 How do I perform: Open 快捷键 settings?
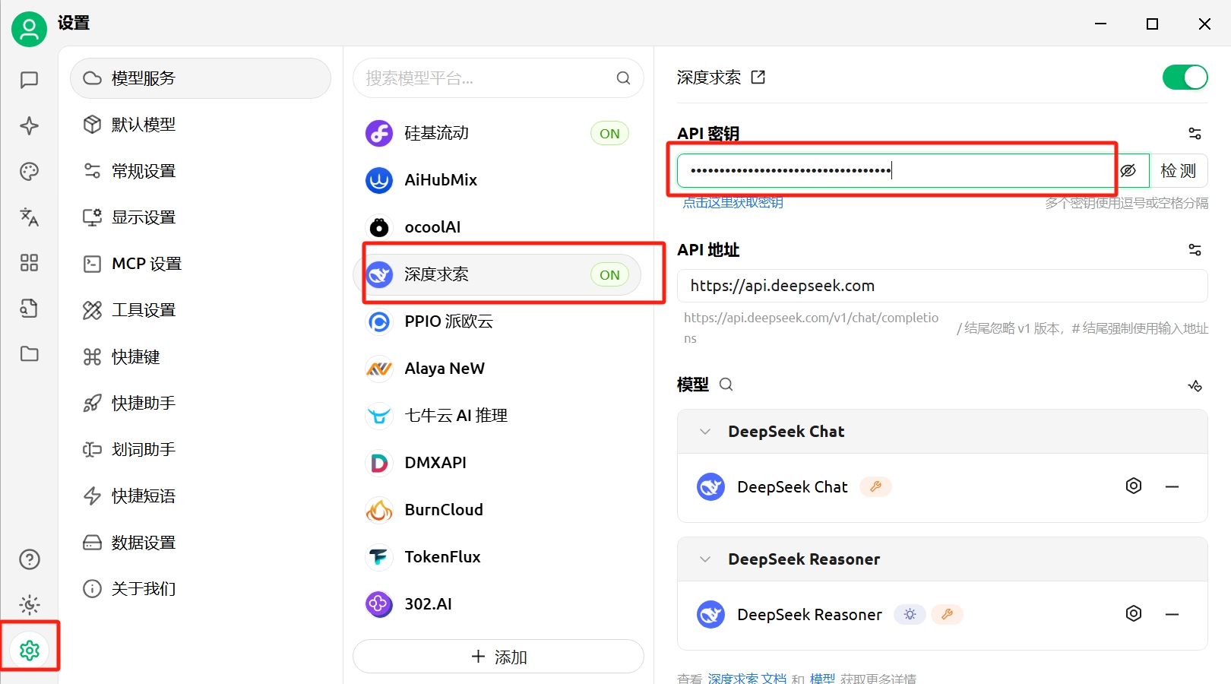click(201, 356)
